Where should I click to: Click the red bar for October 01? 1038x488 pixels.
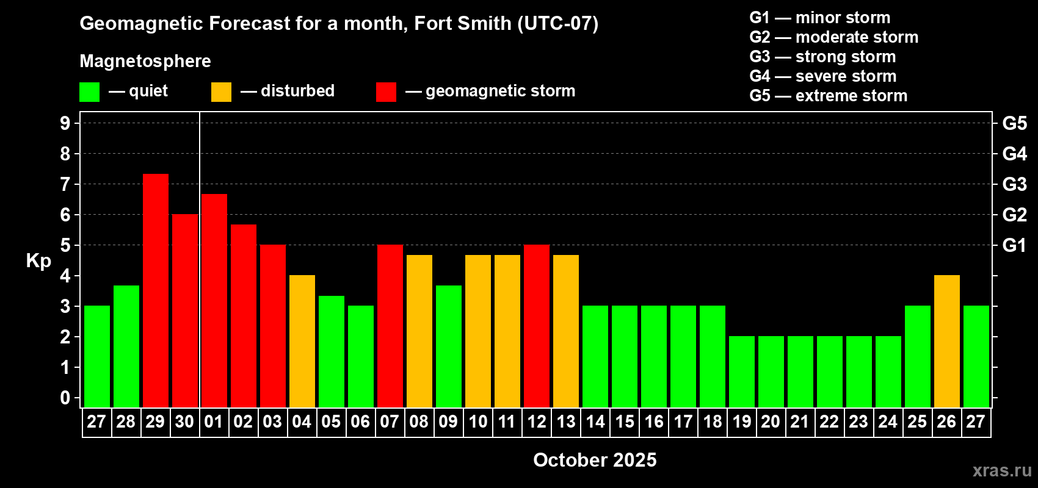pyautogui.click(x=214, y=301)
